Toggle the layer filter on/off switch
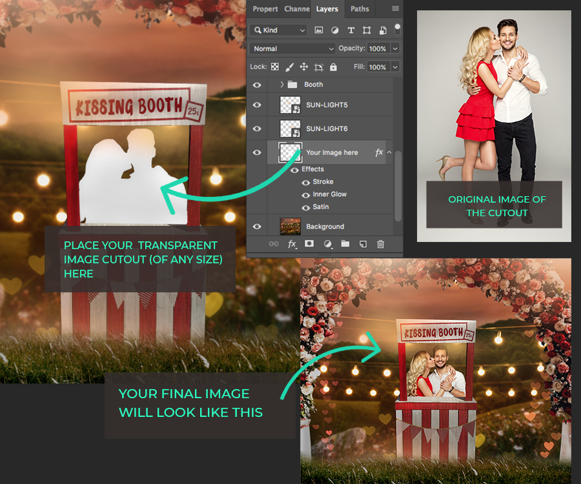Viewport: 581px width, 484px height. (398, 29)
